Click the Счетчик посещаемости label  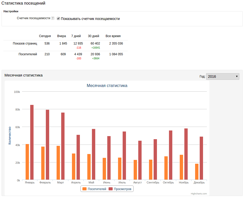coord(34,18)
